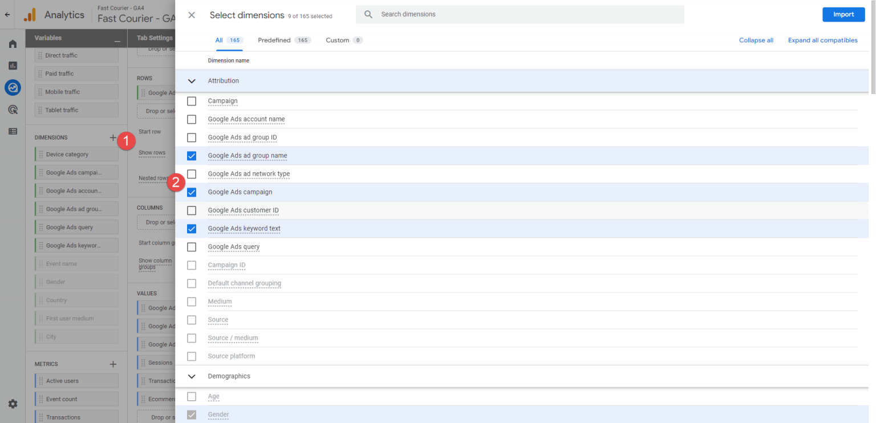Switch to the Predefined tab

point(284,40)
